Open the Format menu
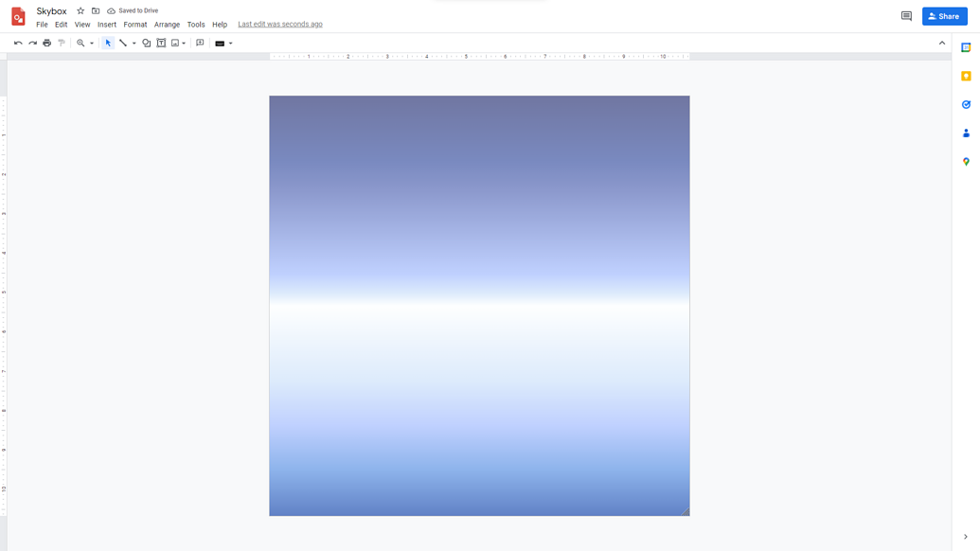Image resolution: width=980 pixels, height=551 pixels. [134, 24]
